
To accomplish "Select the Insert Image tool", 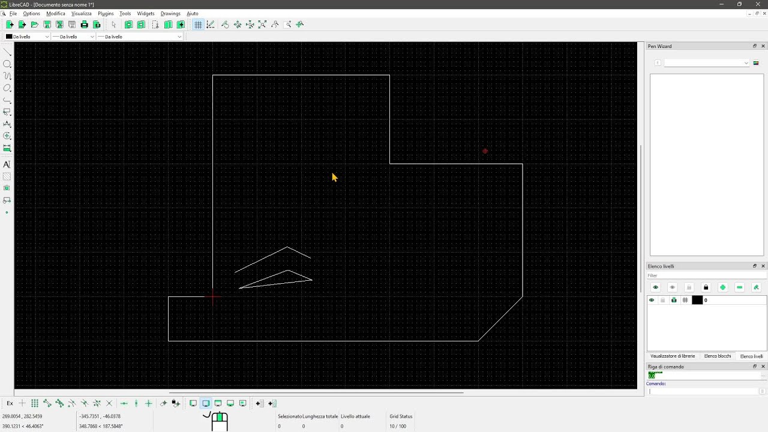I will [x=7, y=188].
